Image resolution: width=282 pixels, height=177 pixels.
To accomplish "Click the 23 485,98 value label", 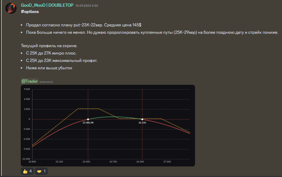I will coord(88,123).
